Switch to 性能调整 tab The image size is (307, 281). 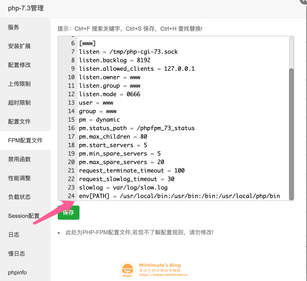tap(25, 178)
